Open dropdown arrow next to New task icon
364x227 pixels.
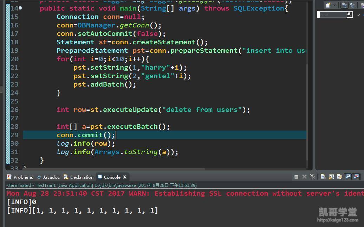tap(335, 5)
